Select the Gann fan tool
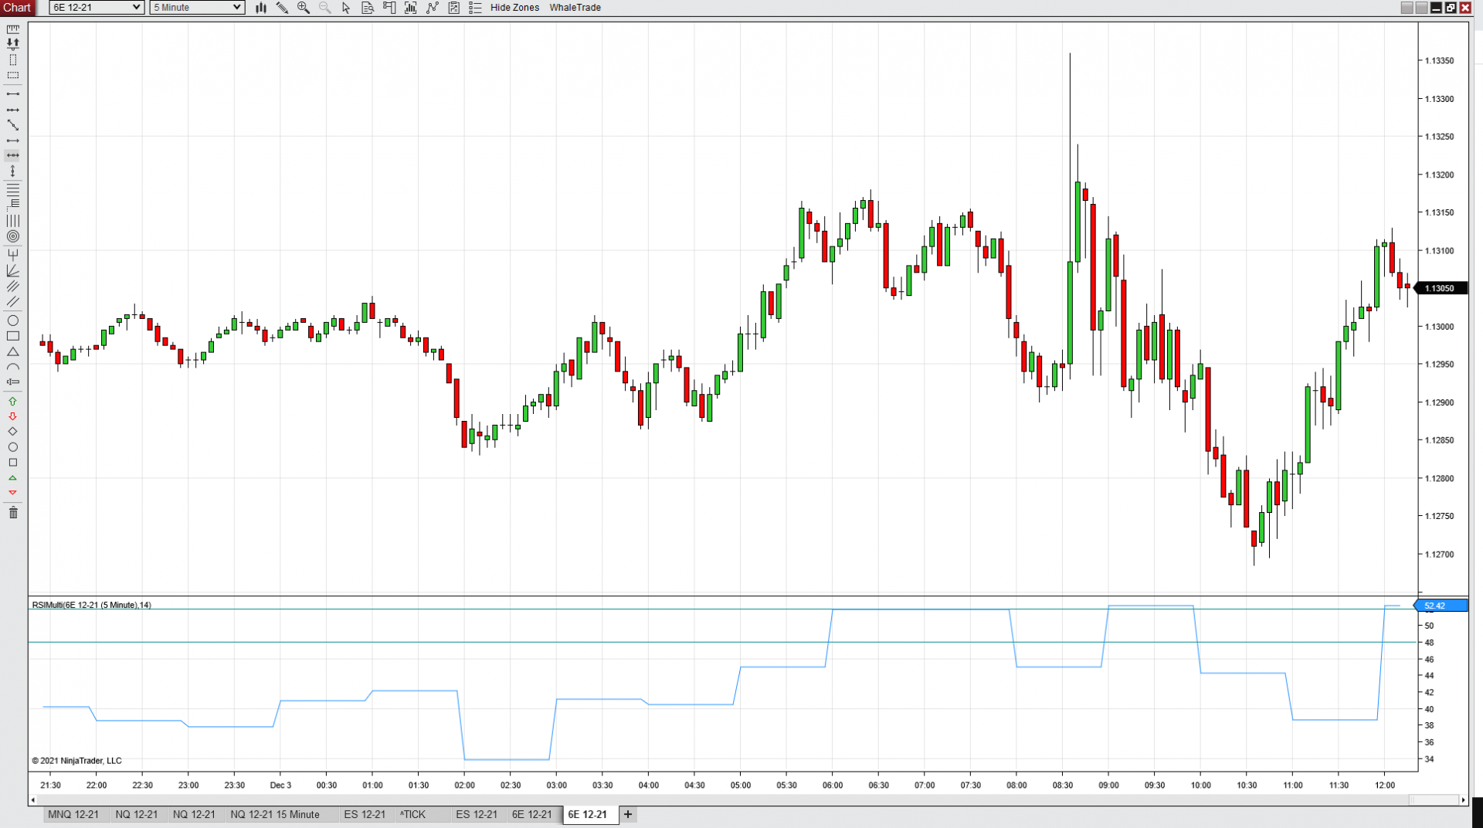 13,270
